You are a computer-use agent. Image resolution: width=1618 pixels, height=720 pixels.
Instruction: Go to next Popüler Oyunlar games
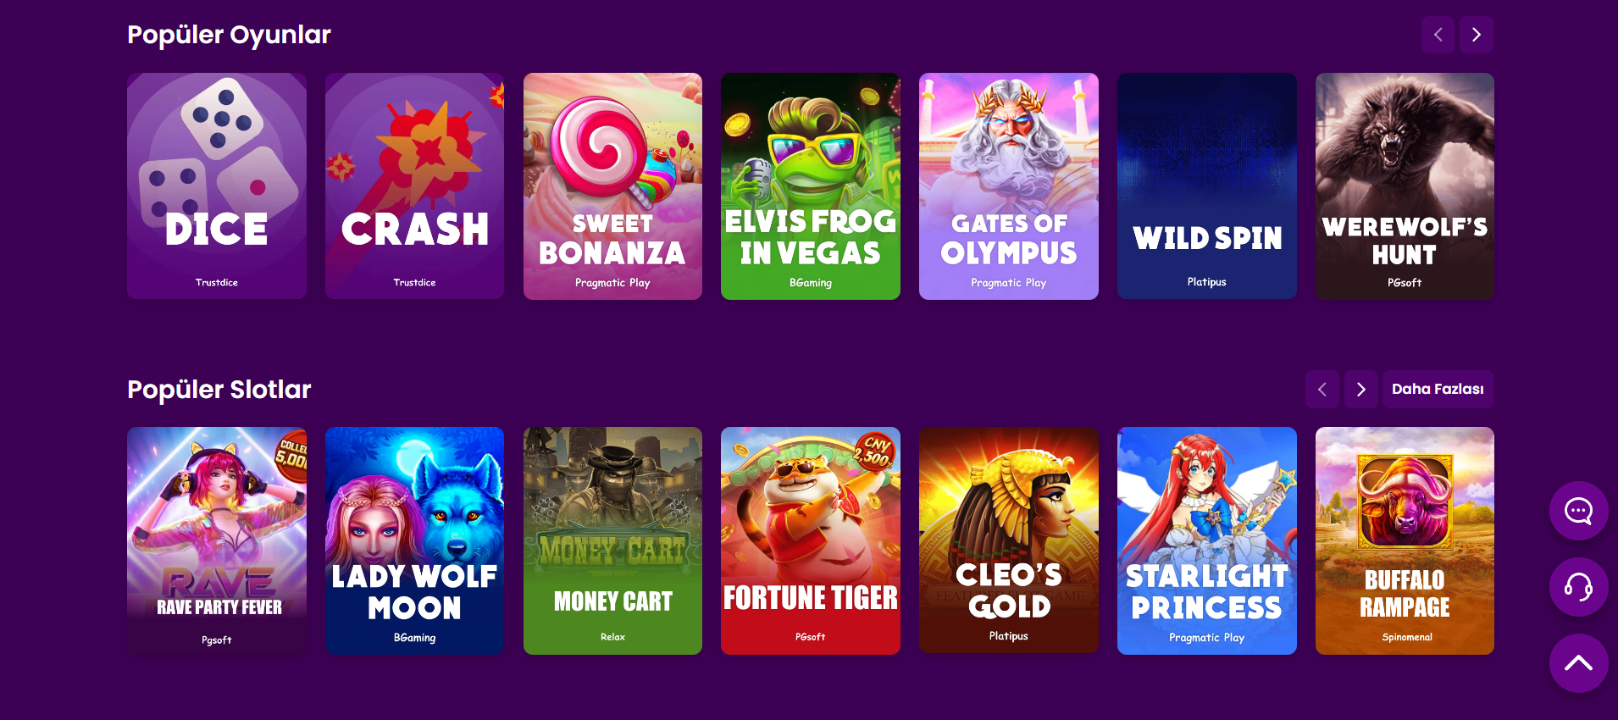pos(1477,35)
